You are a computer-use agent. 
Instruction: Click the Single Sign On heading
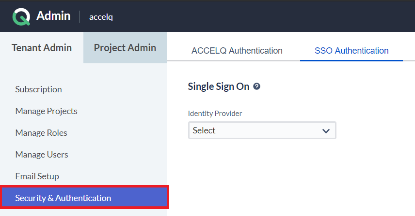[218, 86]
